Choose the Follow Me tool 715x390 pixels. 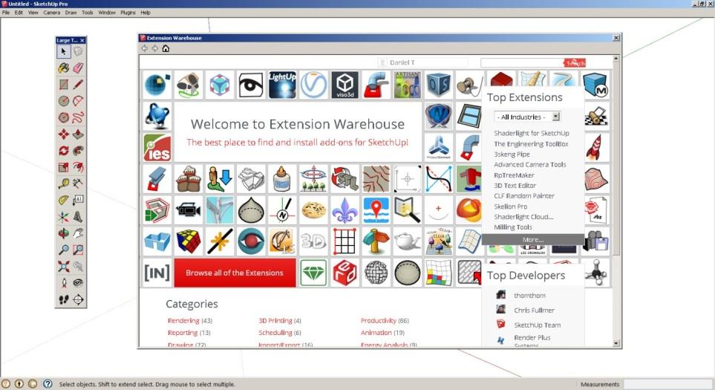pos(78,151)
